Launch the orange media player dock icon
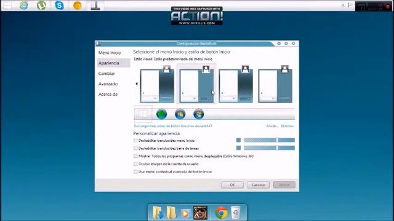The image size is (394, 221). coord(185,214)
